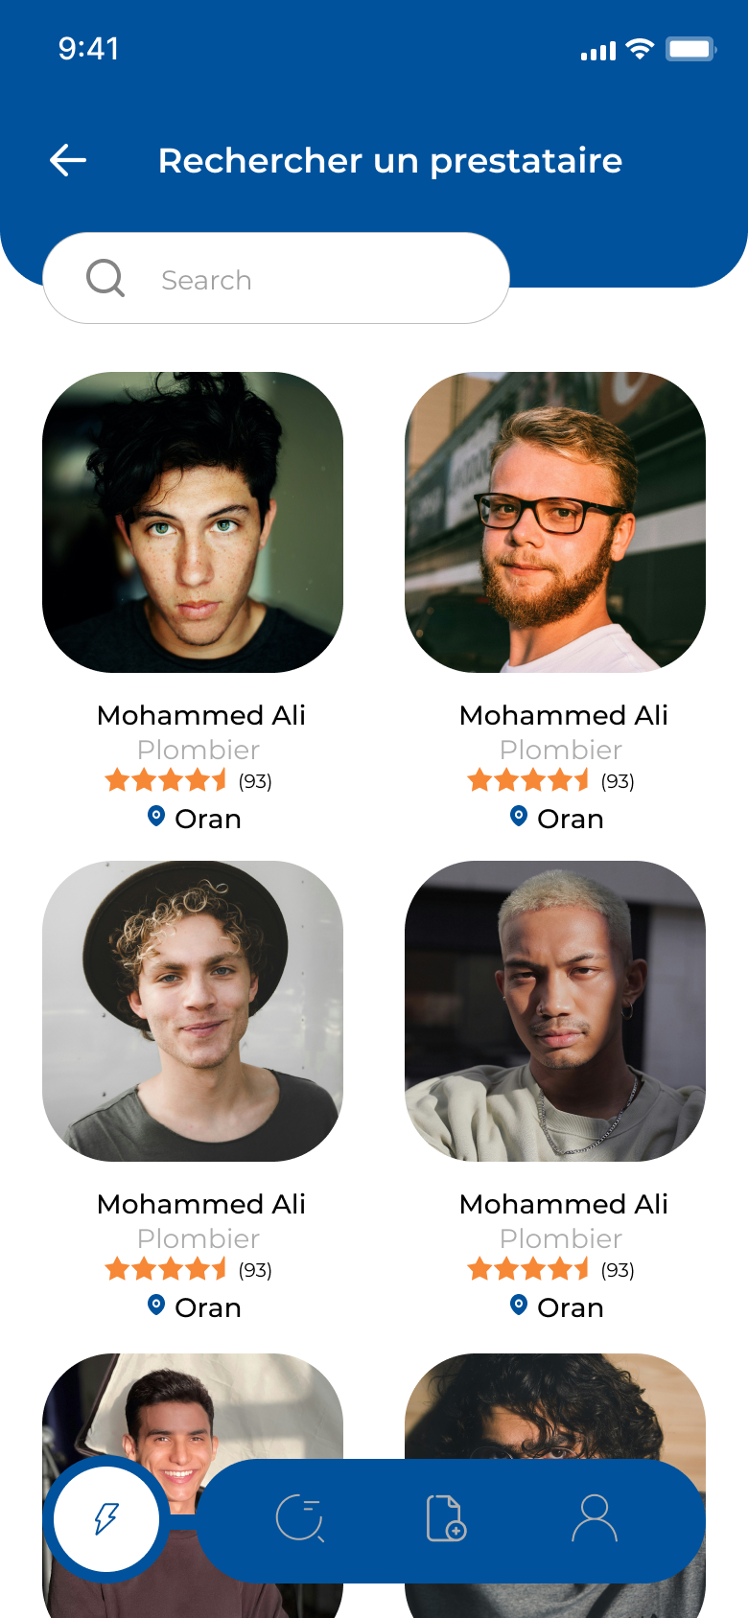Screen dimensions: 748x1618
Task: Open photo of bearded man with glasses
Action: pos(555,522)
